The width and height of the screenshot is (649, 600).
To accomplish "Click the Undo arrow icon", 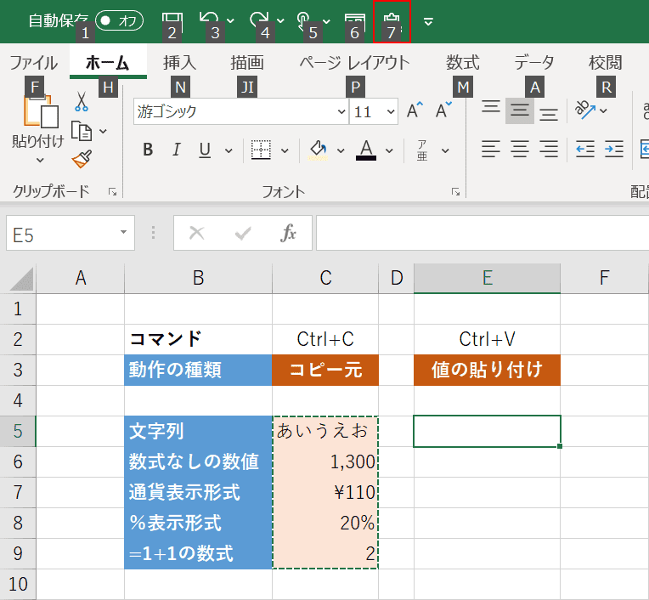I will (209, 20).
